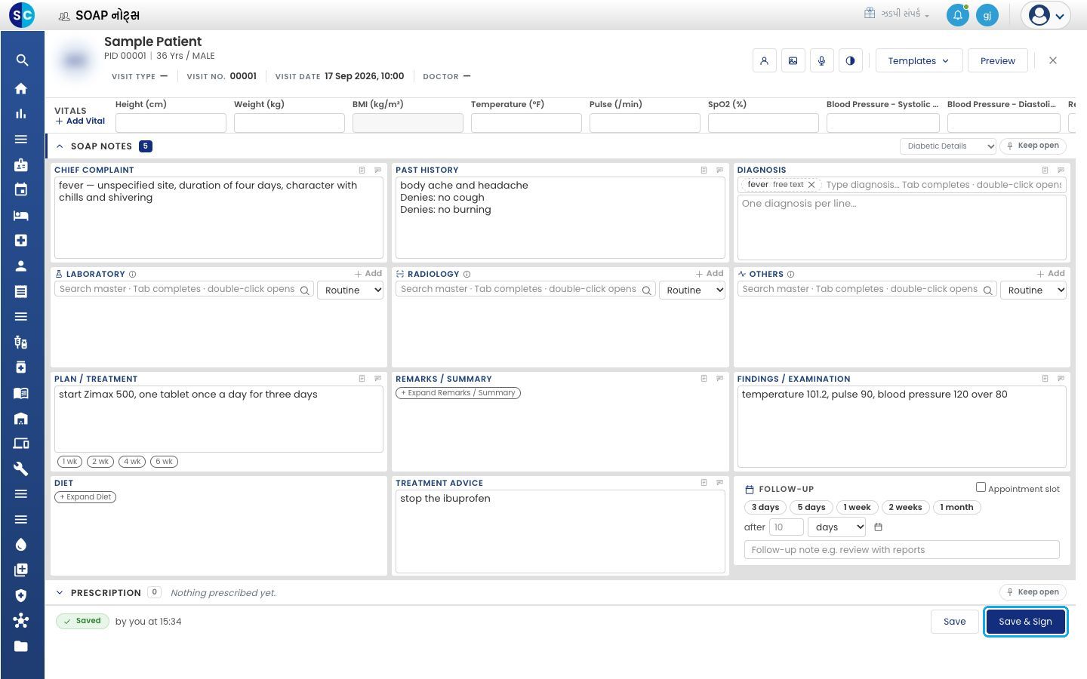Screen dimensions: 1087x679
Task: Open the search icon in sidebar
Action: [x=22, y=60]
